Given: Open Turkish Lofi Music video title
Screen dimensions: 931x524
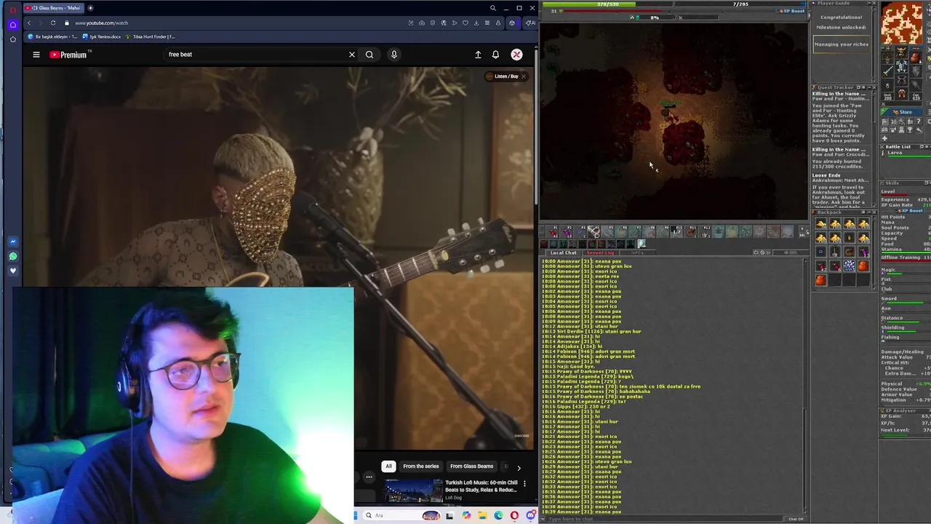Looking at the screenshot, I should pos(482,486).
